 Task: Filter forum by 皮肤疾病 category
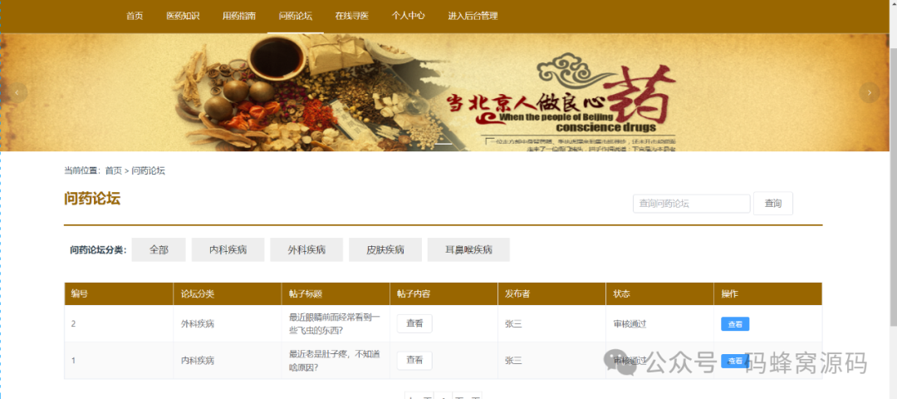coord(385,249)
